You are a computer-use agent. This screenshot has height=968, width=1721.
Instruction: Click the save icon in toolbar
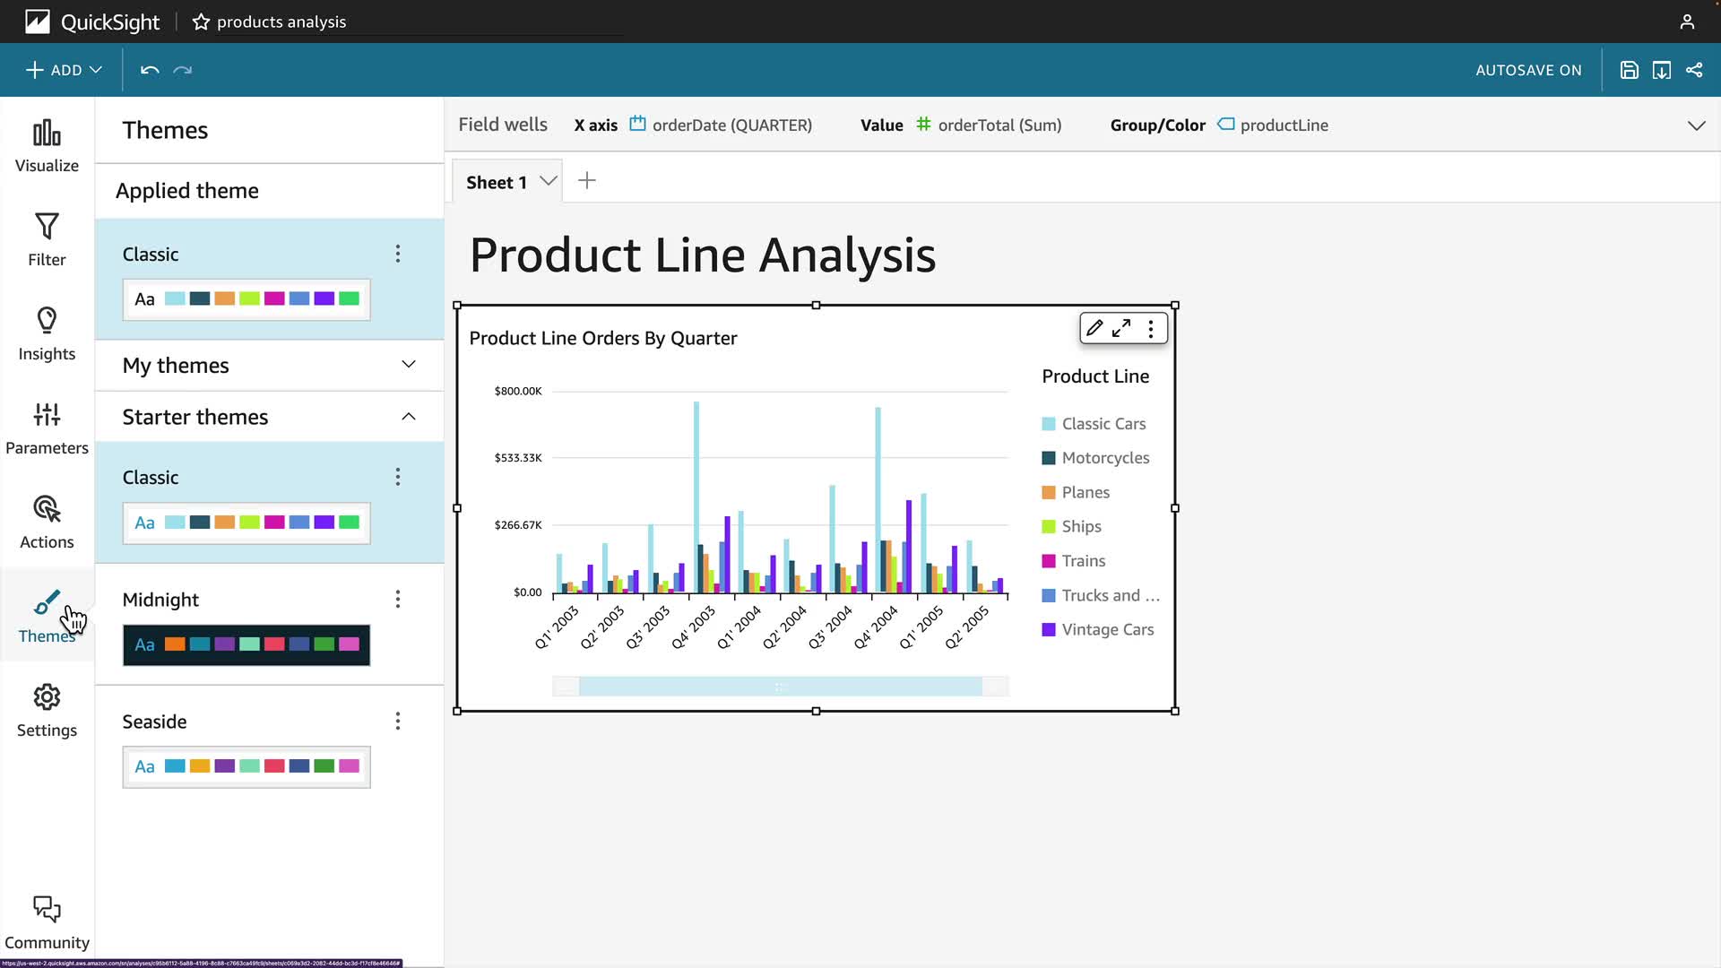[1629, 70]
